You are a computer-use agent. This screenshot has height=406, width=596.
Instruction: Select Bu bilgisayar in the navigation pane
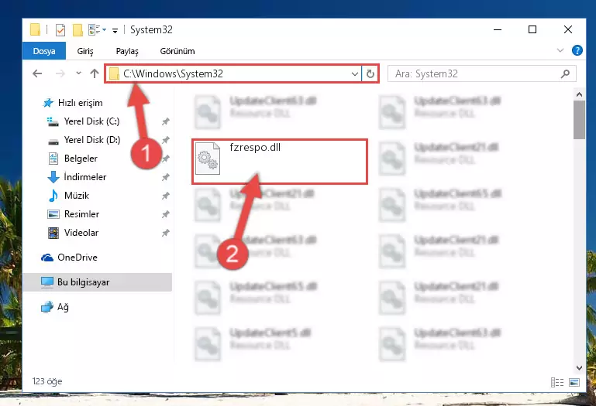click(98, 282)
